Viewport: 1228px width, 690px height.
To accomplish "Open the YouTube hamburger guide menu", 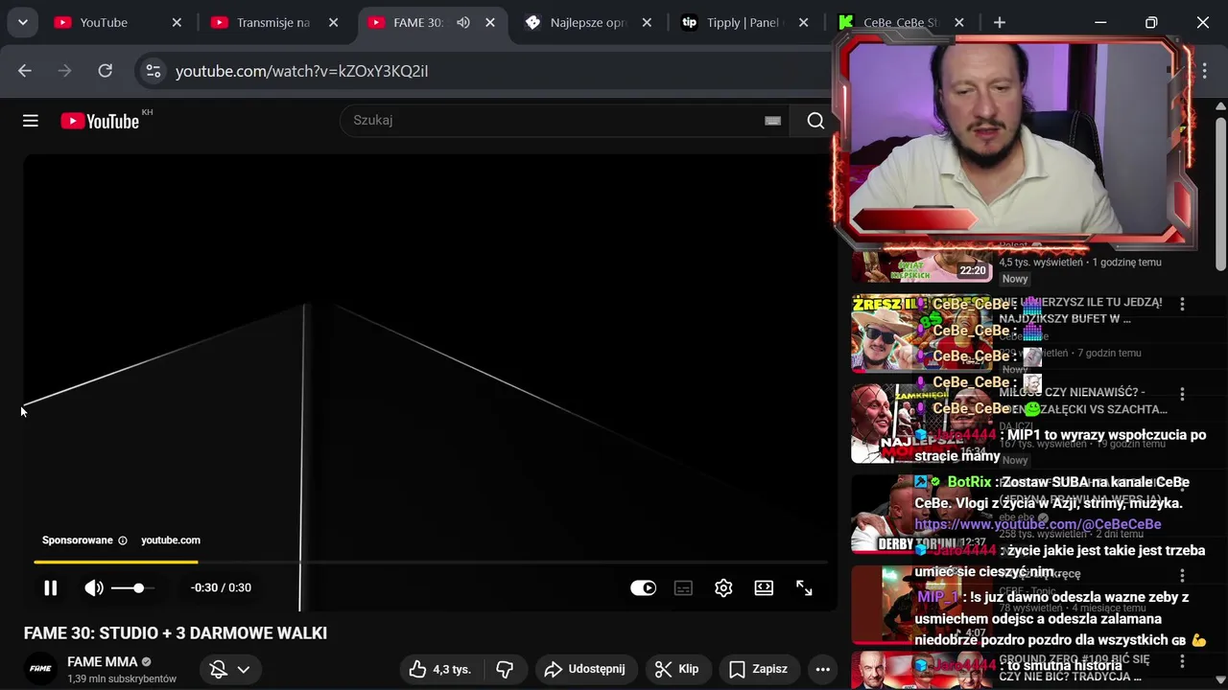I will click(31, 121).
